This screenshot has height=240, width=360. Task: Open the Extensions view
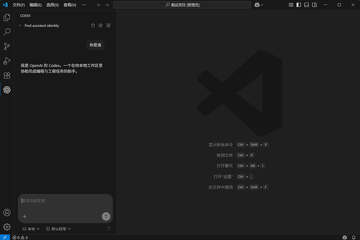7,75
